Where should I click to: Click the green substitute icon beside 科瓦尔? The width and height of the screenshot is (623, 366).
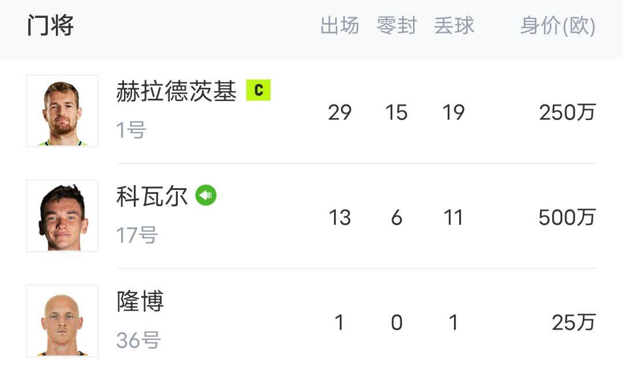(x=206, y=196)
